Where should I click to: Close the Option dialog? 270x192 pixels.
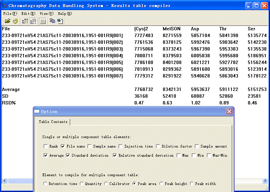click(229, 111)
